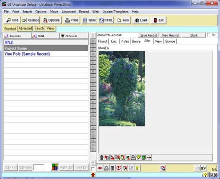Click the Exit toolbar button
This screenshot has height=179, width=220.
158,20
